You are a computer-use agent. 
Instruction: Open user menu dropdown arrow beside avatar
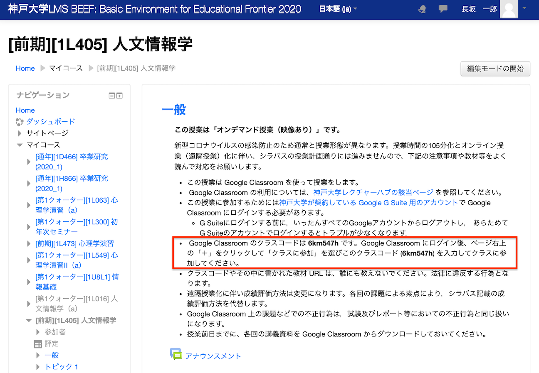click(524, 8)
